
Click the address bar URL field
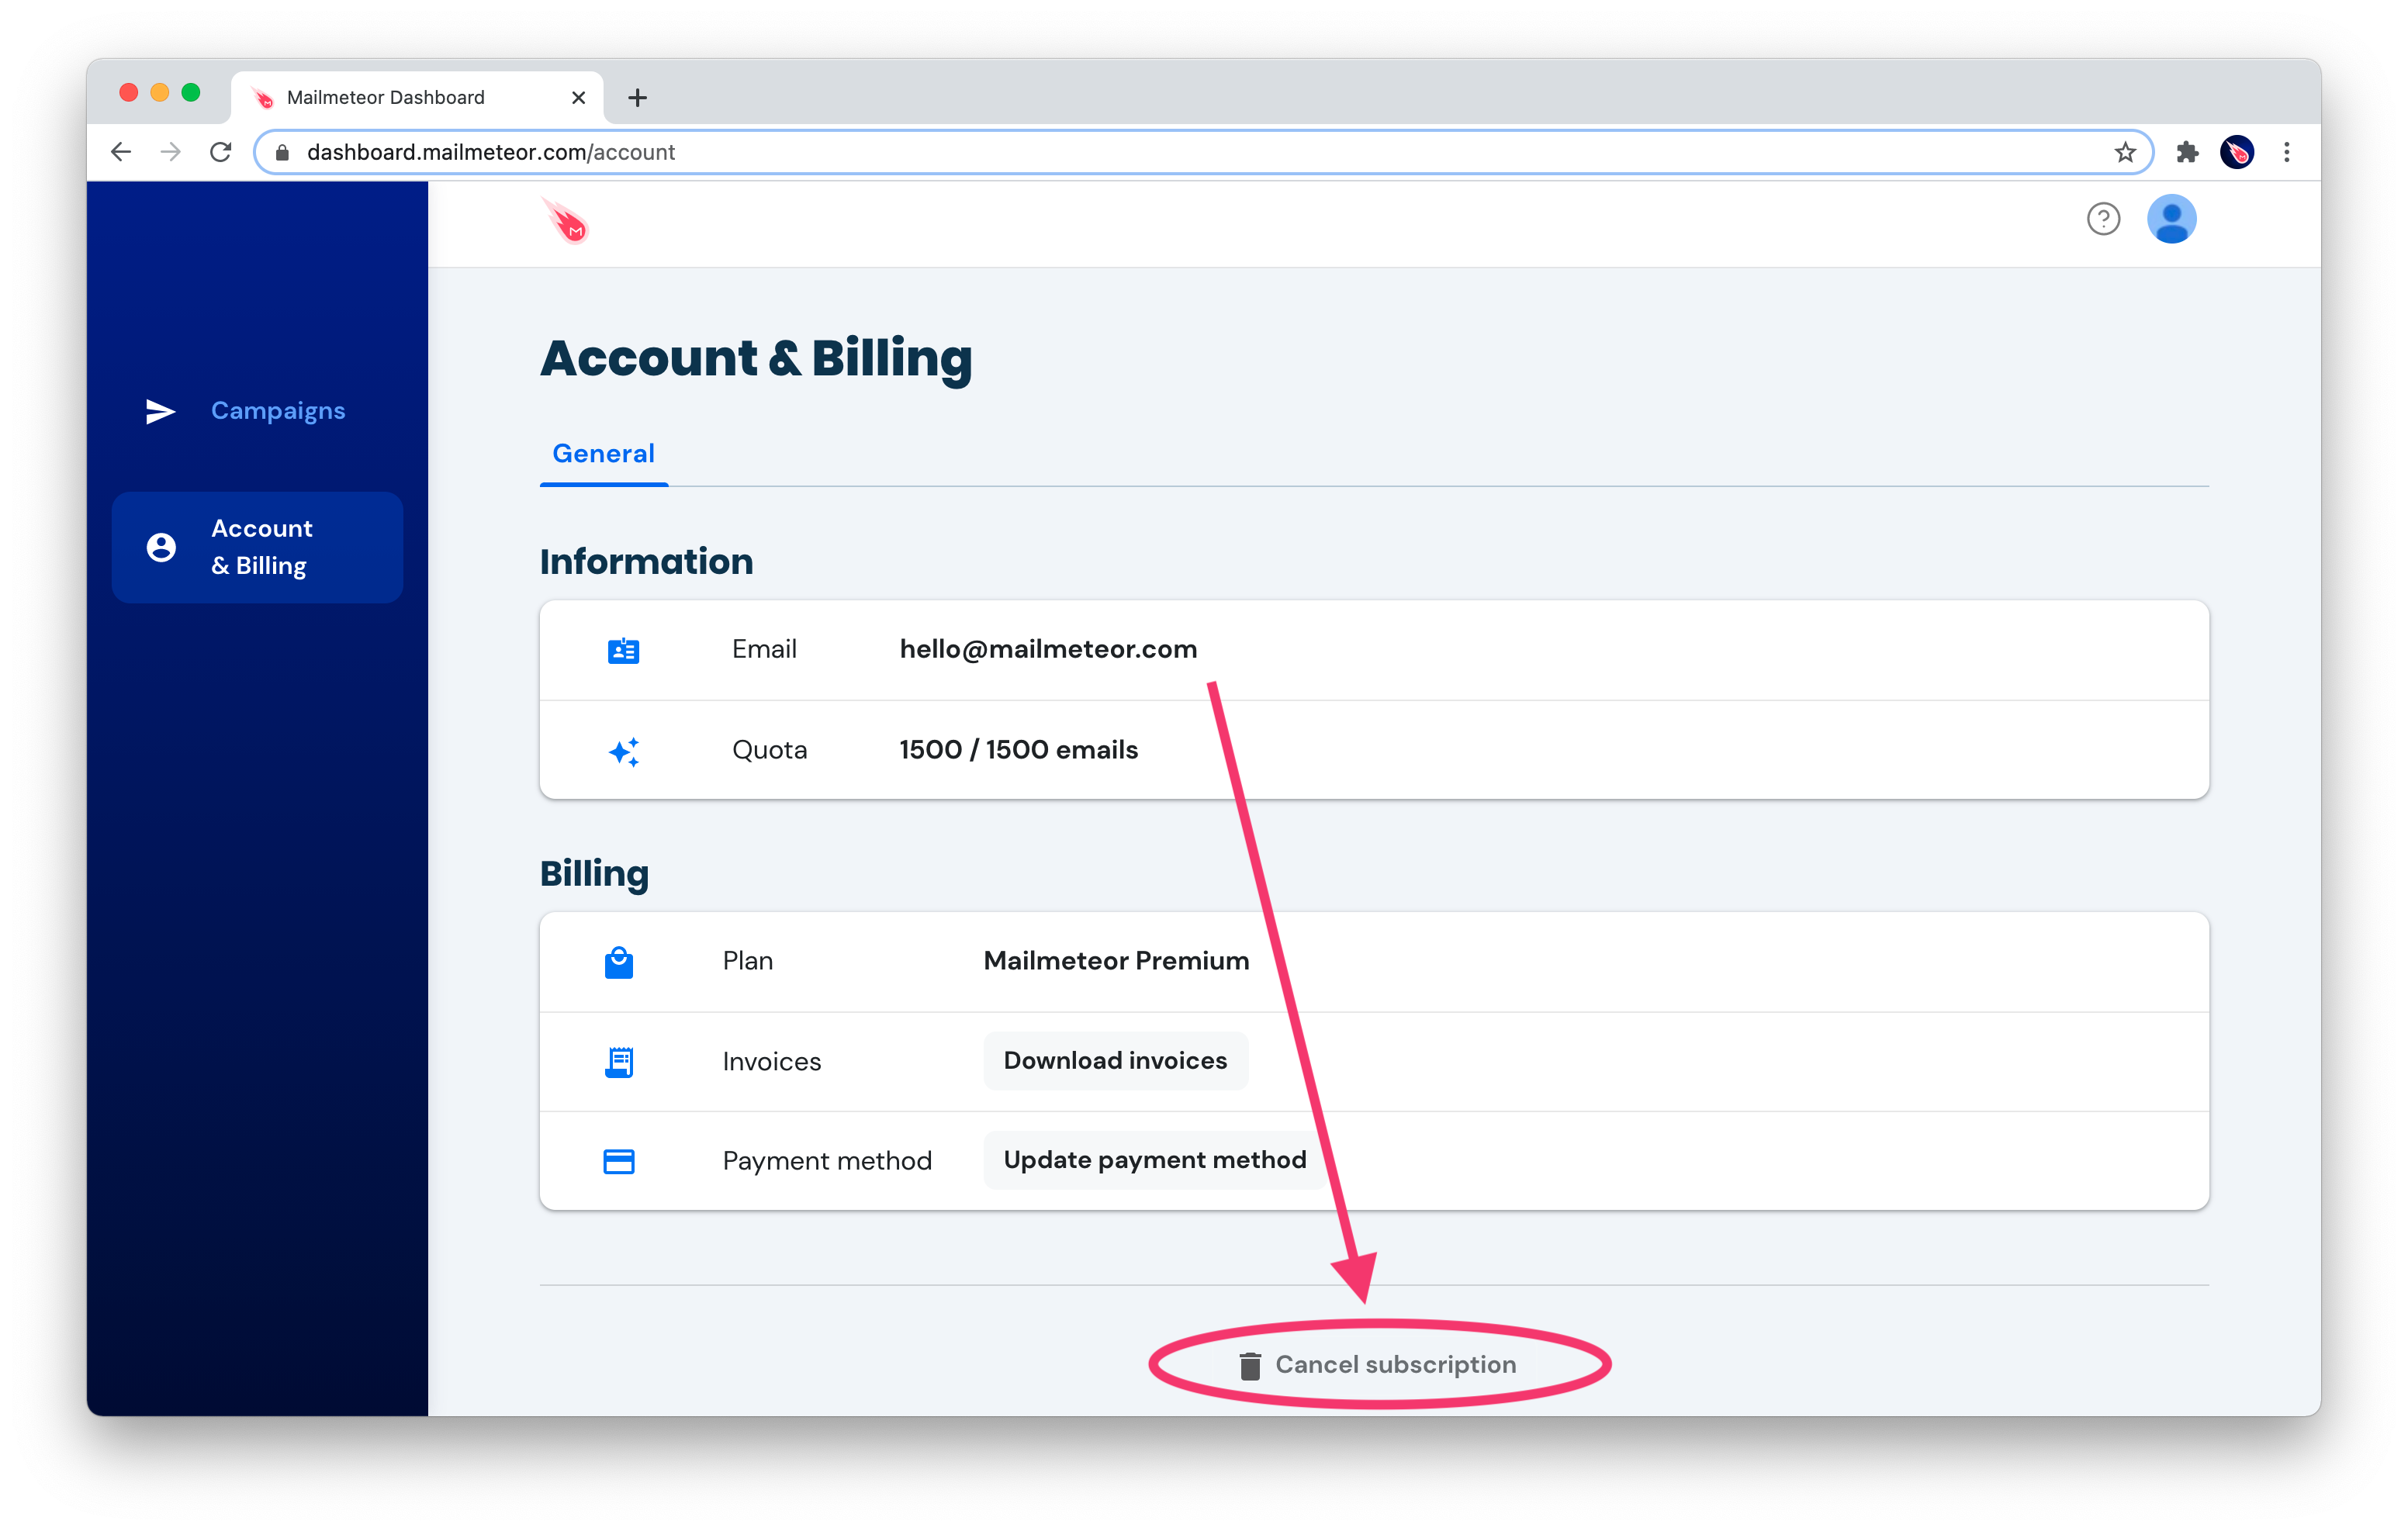1203,152
